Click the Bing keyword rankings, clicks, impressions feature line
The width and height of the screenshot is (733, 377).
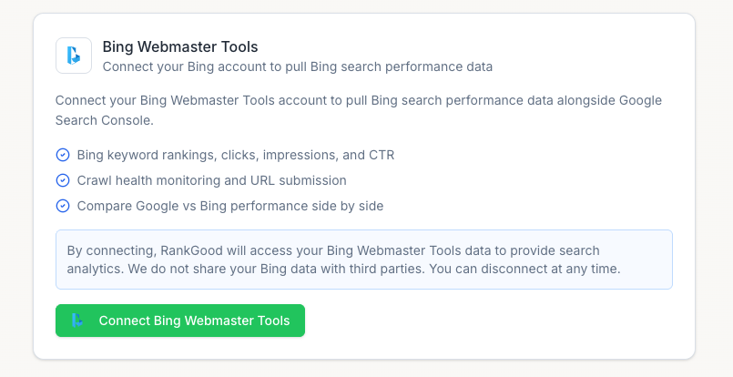pyautogui.click(x=236, y=155)
